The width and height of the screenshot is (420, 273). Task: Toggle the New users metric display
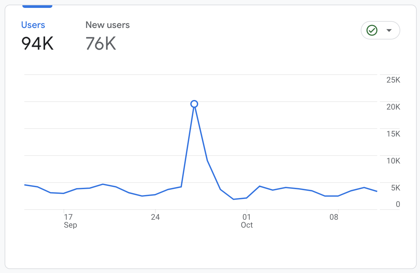[x=107, y=25]
